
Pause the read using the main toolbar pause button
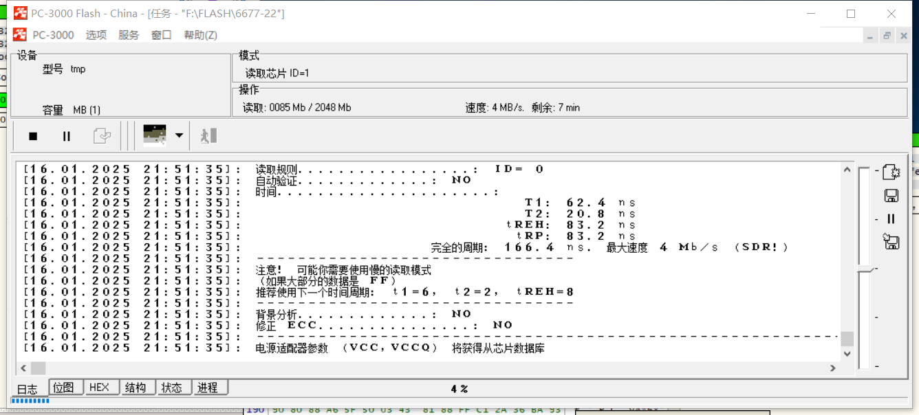(x=67, y=136)
